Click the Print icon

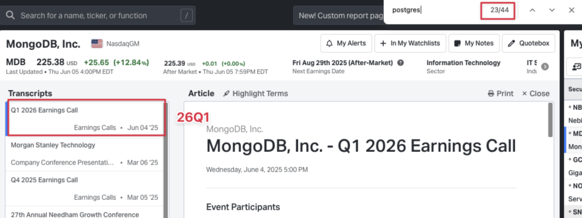(x=491, y=94)
